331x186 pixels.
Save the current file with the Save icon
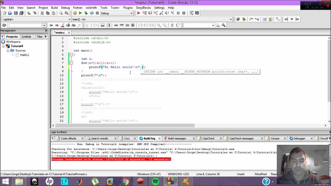(x=16, y=13)
